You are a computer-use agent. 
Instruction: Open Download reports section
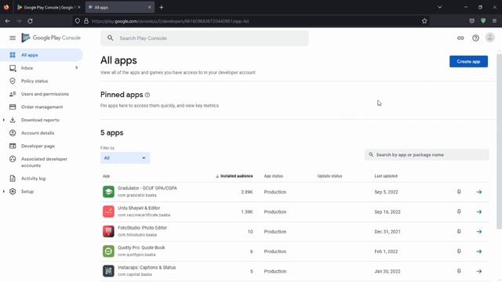click(40, 120)
